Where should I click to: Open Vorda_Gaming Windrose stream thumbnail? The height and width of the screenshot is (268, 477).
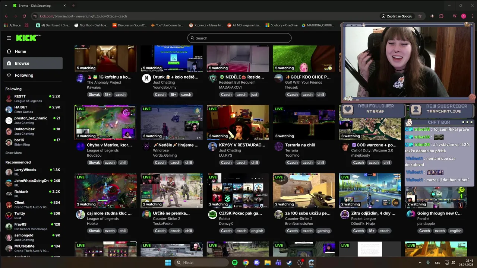click(171, 122)
